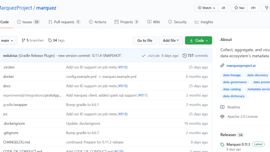Open the experimental/integrations/prototype folder
The image size is (270, 152).
[x=32, y=95]
